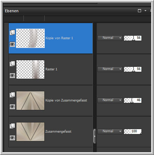Open the blend mode dropdown of Zusammengefasst

tap(110, 131)
